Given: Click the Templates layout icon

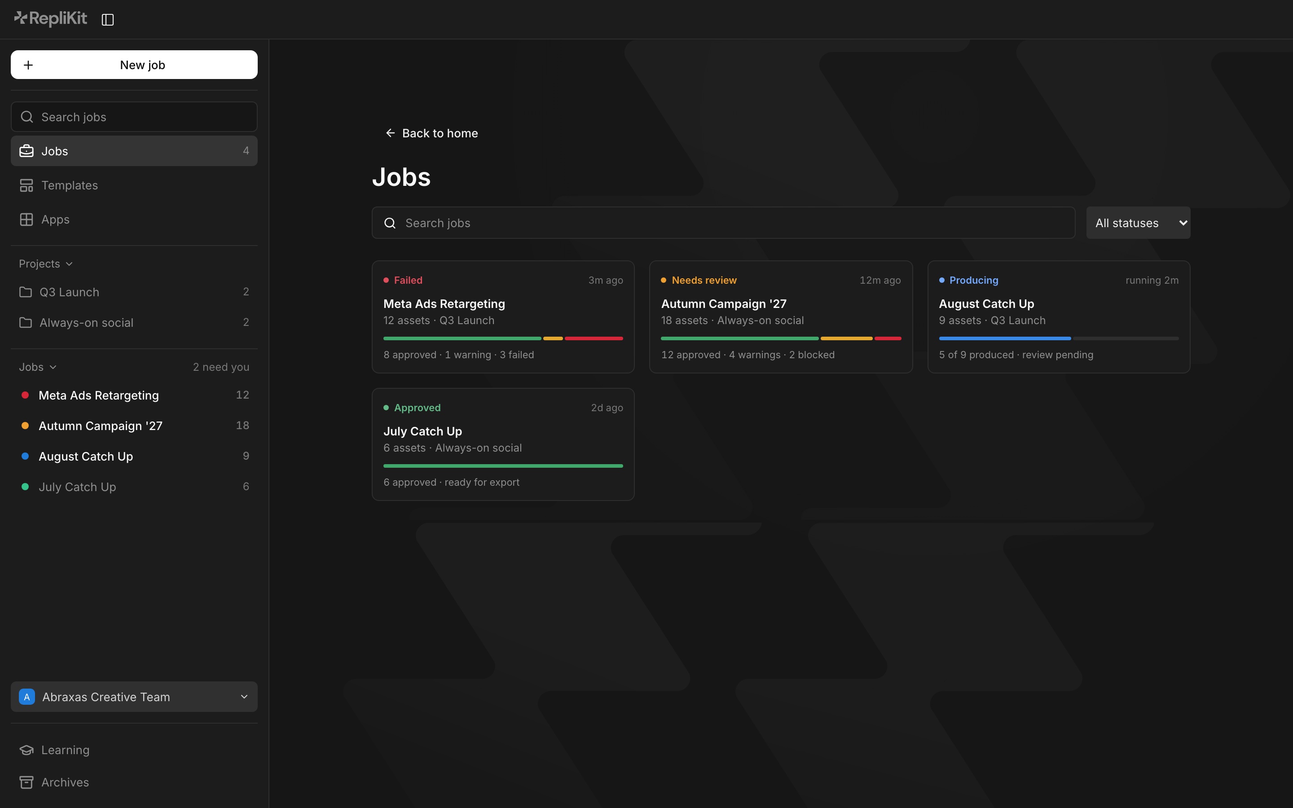Looking at the screenshot, I should point(26,185).
